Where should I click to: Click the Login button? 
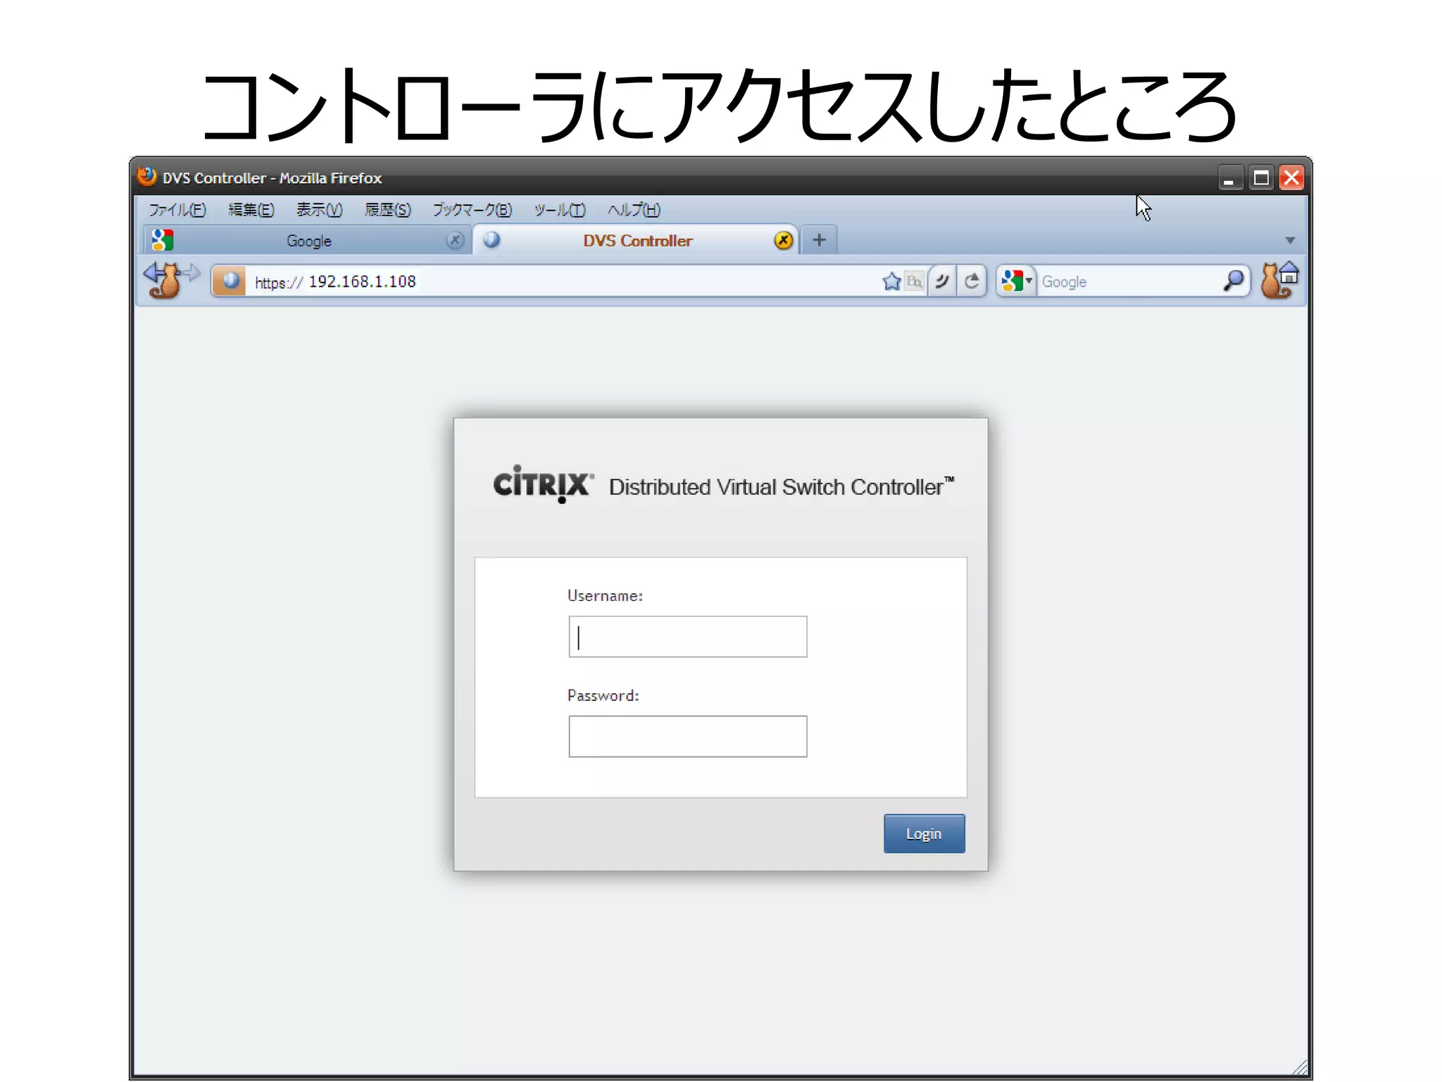(x=924, y=834)
